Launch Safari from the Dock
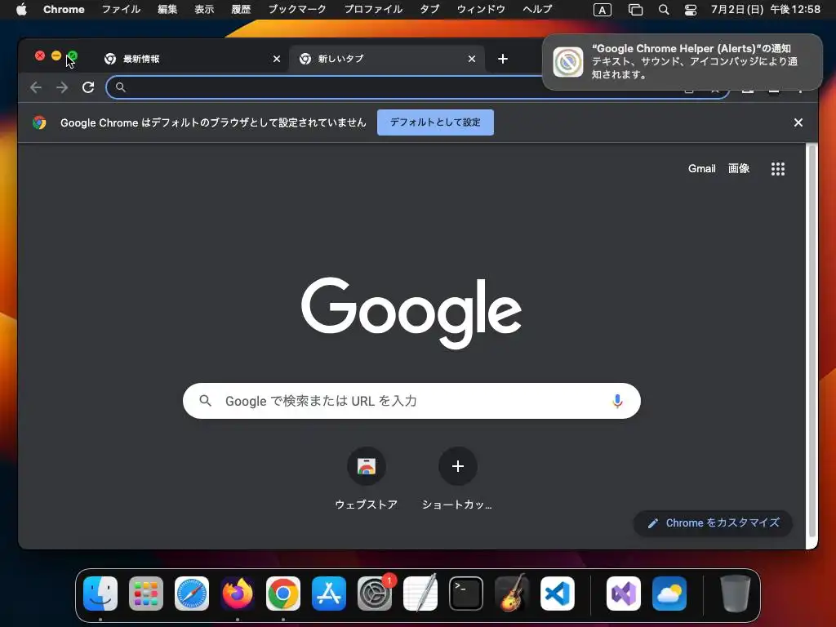 coord(192,594)
